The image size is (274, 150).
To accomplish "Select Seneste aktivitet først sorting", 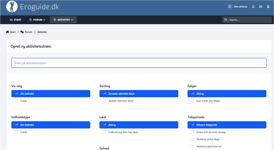I will point(139,93).
